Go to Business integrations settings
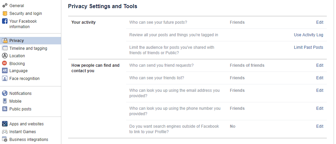Image resolution: width=336 pixels, height=144 pixels. pos(29,140)
